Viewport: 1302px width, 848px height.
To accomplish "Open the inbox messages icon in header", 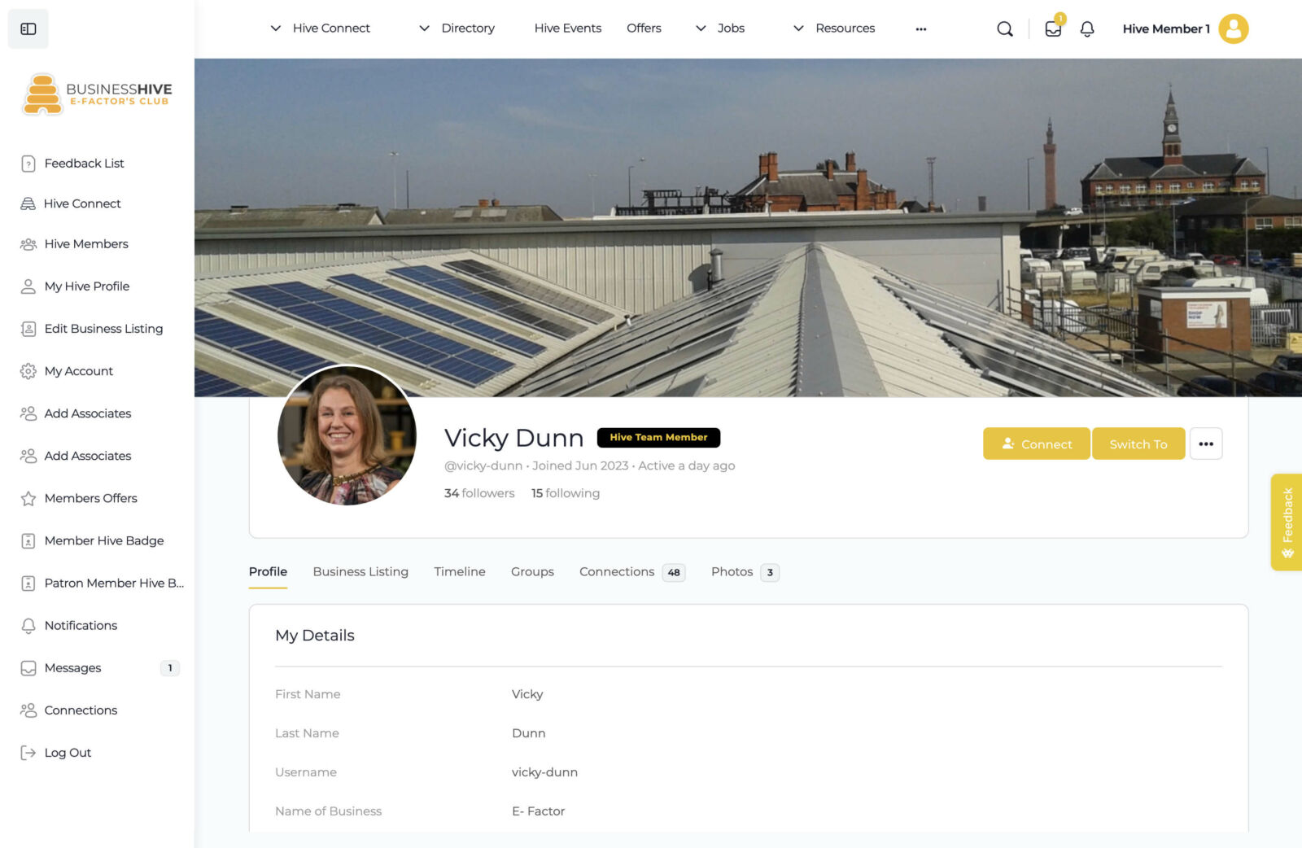I will (1053, 29).
